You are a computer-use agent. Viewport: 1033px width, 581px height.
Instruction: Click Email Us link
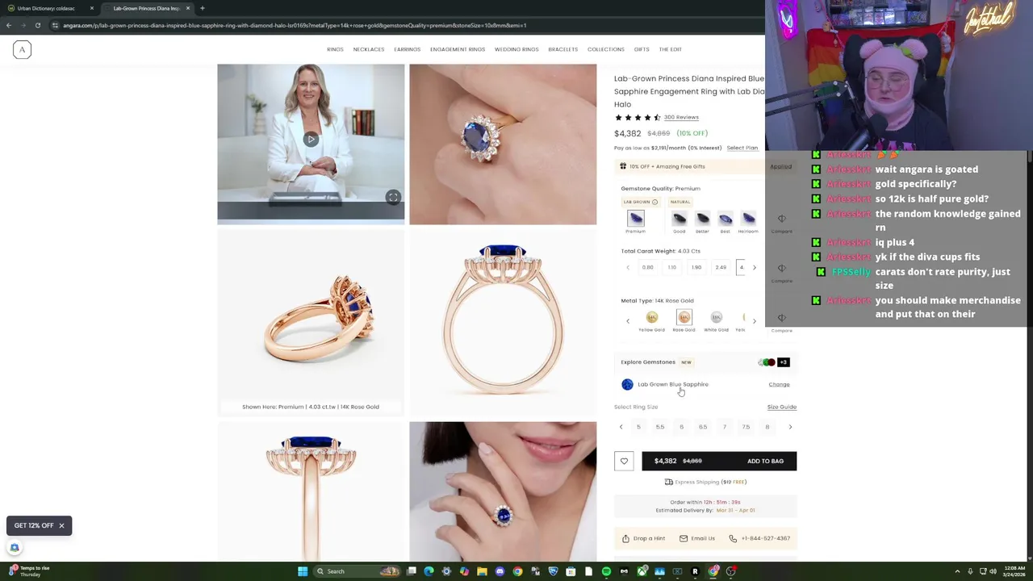tap(697, 538)
